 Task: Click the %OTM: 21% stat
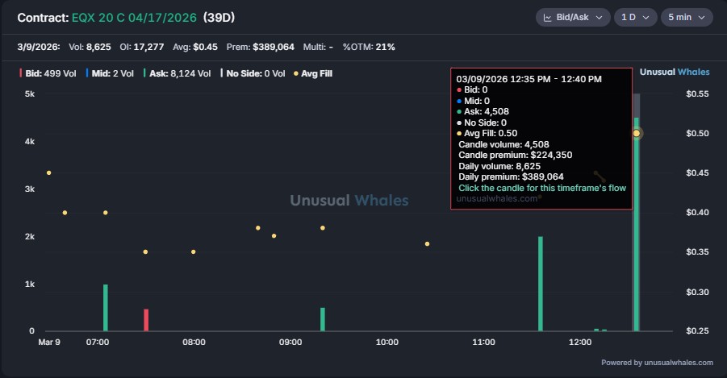pos(369,47)
